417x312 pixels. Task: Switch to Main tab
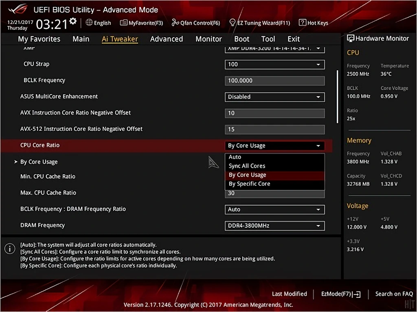81,39
